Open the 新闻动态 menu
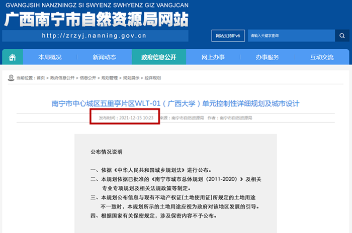The image size is (352, 233). pyautogui.click(x=104, y=57)
